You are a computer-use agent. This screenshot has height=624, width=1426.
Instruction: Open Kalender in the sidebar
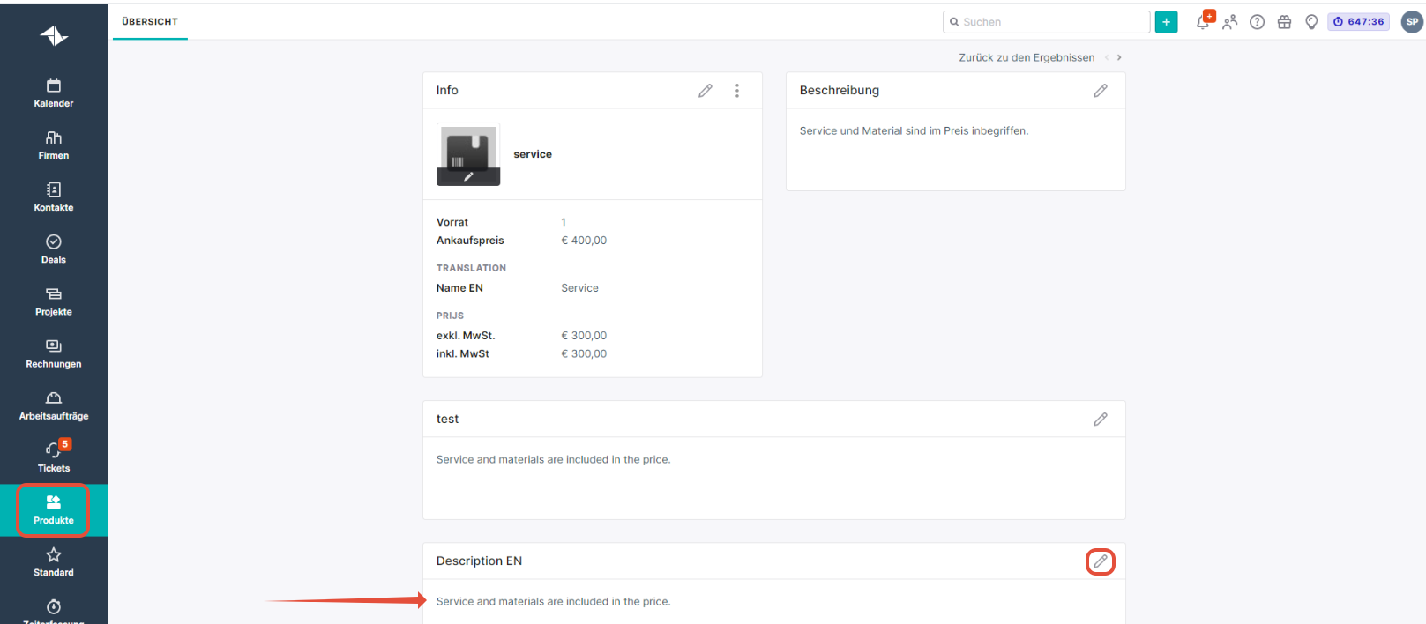(x=54, y=93)
